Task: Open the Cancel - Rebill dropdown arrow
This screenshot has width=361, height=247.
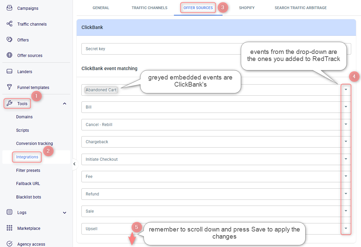Action: [x=346, y=124]
